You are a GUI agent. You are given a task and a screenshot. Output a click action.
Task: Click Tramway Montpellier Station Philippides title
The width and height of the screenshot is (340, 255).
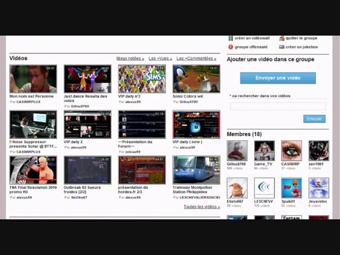(193, 190)
